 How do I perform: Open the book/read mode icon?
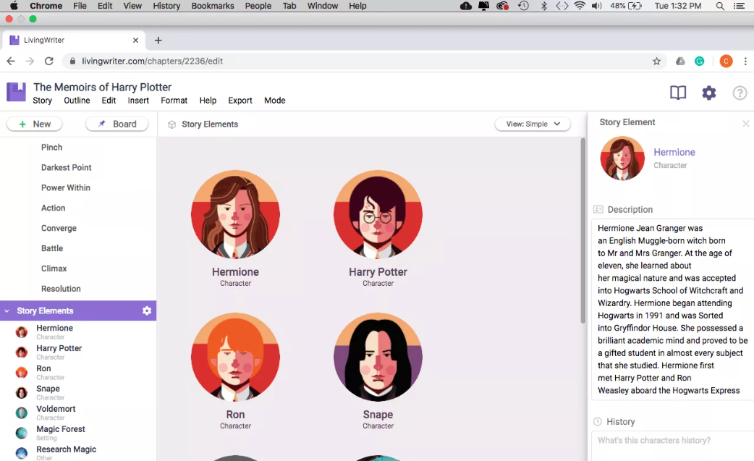tap(677, 93)
